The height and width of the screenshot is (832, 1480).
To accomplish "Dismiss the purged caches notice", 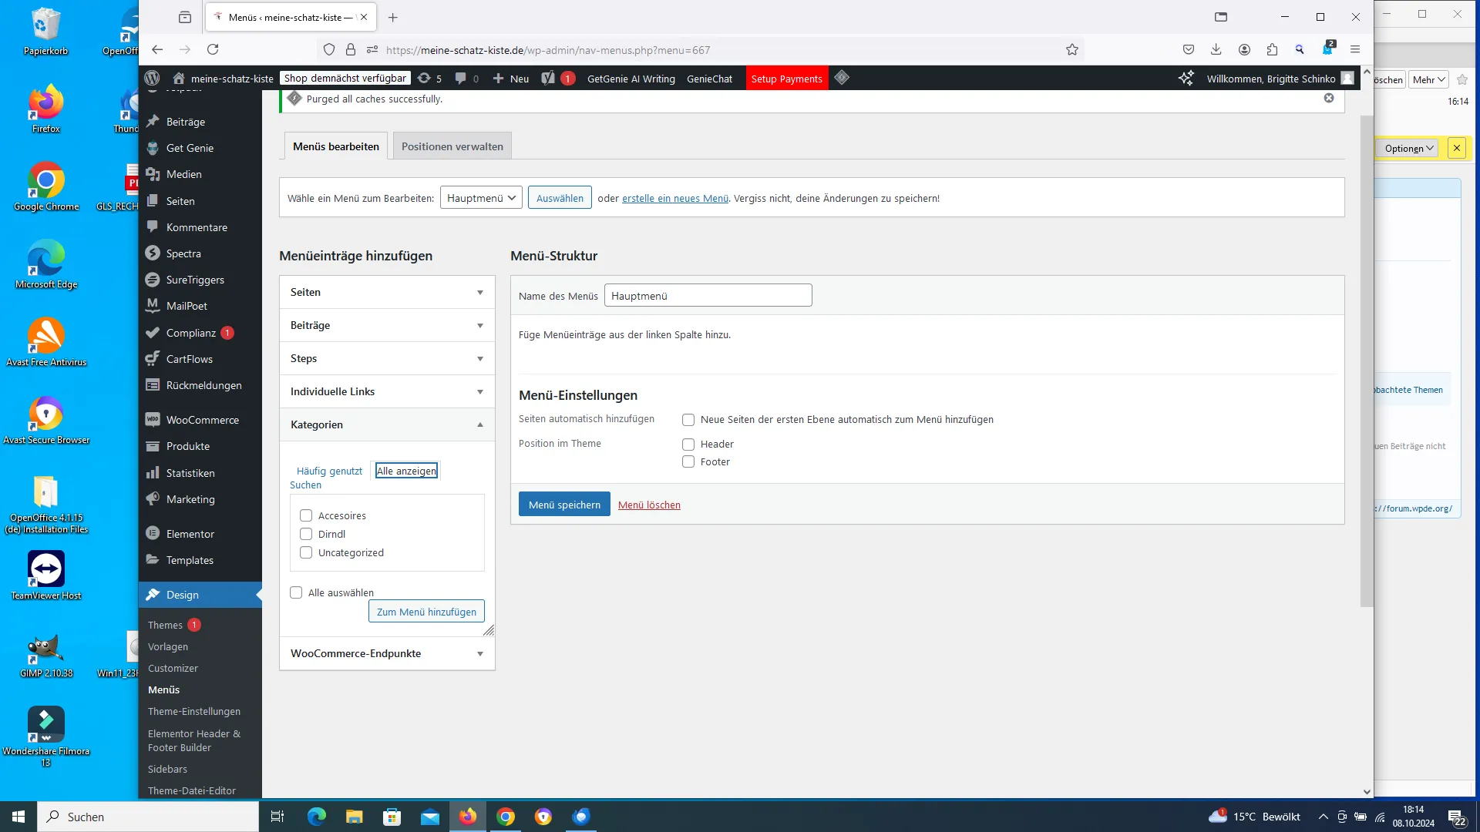I will (1329, 98).
